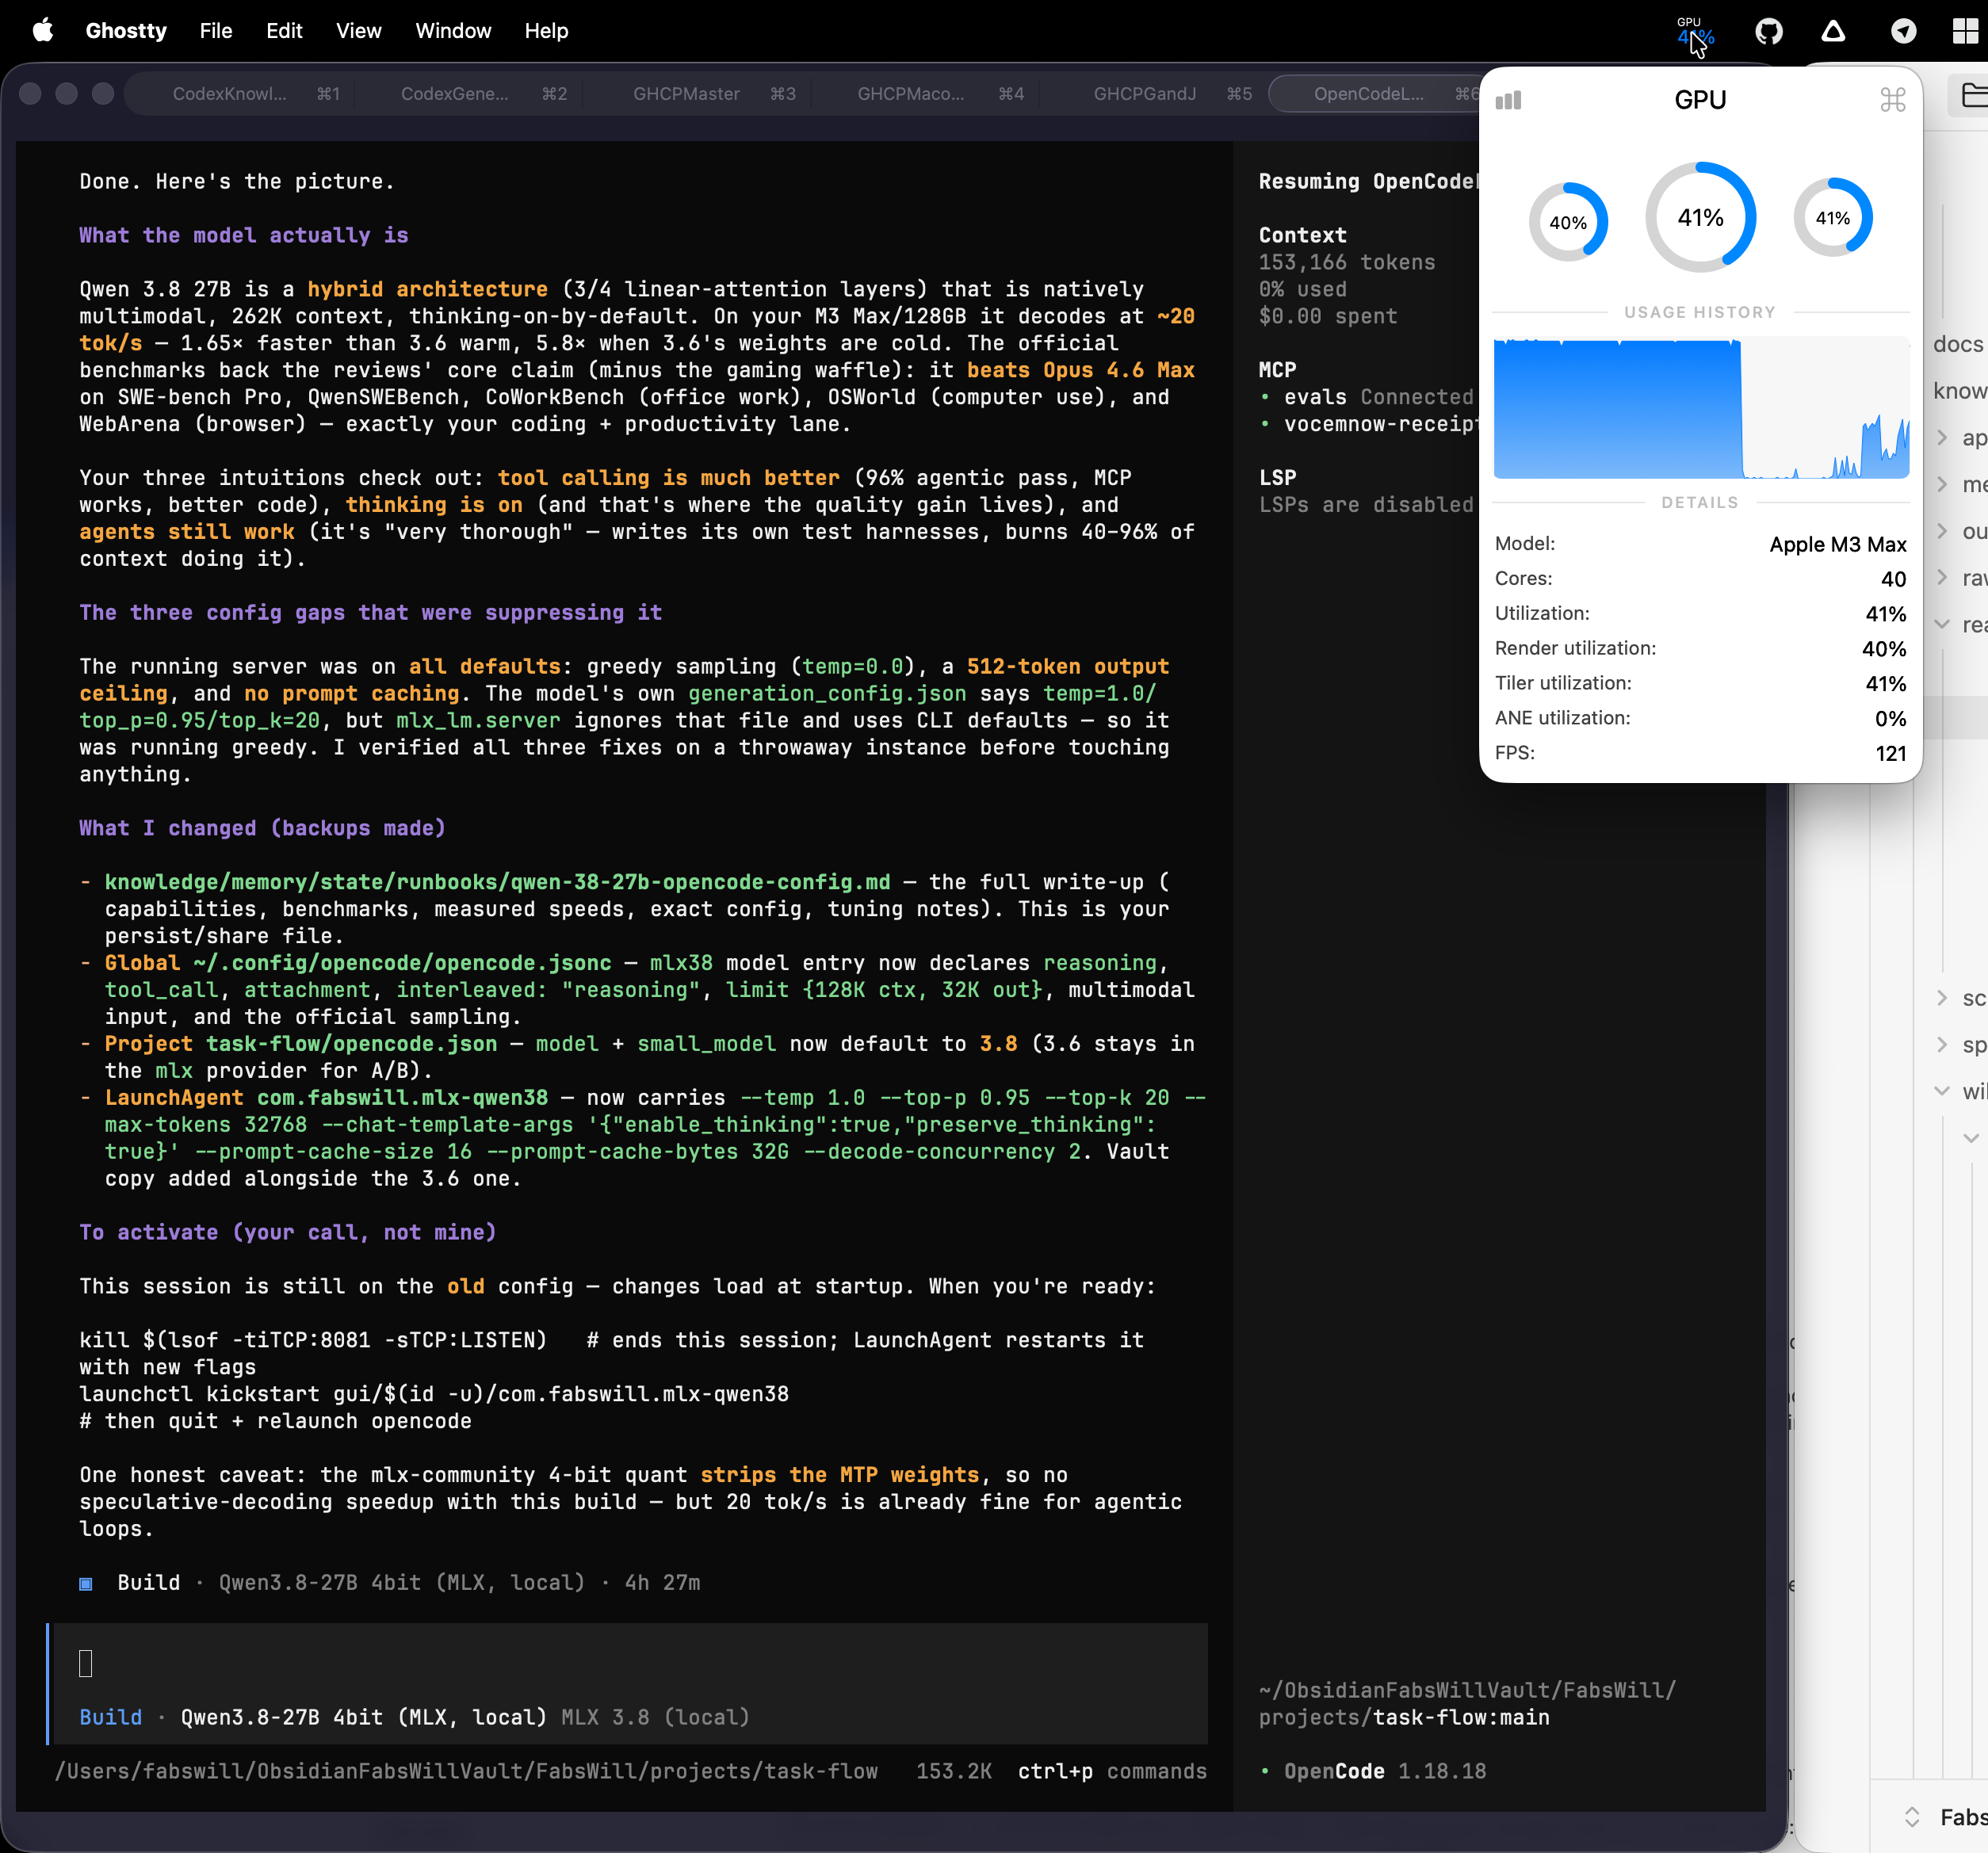Click the 'evals Connected' MCP entry
The height and width of the screenshot is (1853, 1988).
(x=1366, y=397)
